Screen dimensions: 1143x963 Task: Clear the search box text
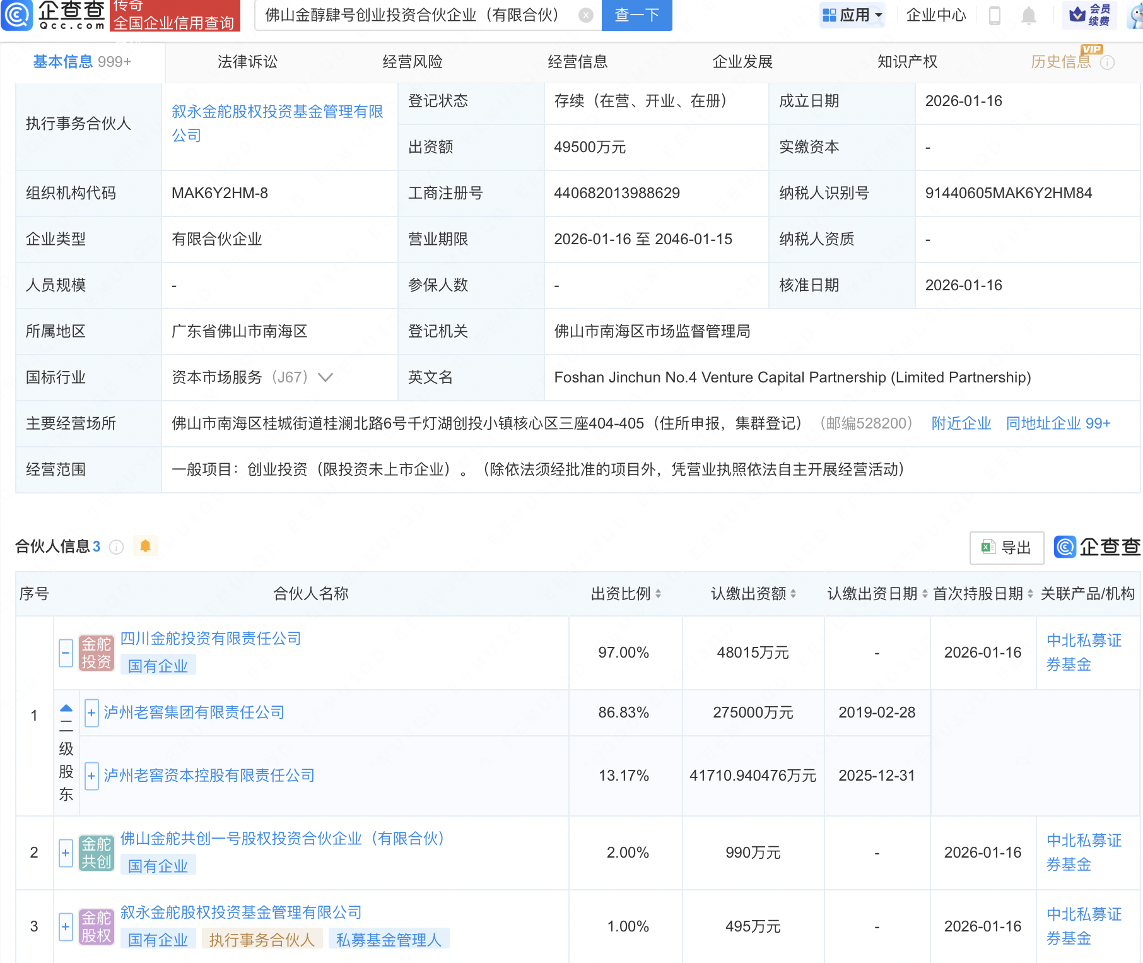(585, 15)
